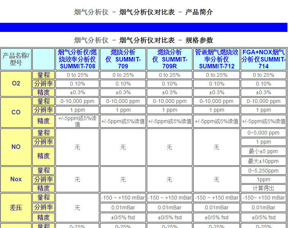Click the NO 分辨率 label cell
Viewport: 289px width, 228px height.
point(43,142)
